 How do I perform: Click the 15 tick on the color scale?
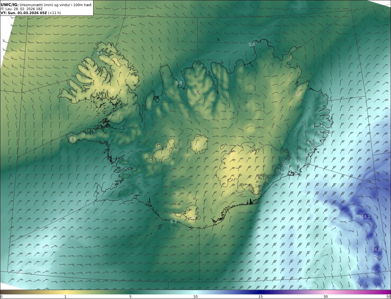point(261,297)
